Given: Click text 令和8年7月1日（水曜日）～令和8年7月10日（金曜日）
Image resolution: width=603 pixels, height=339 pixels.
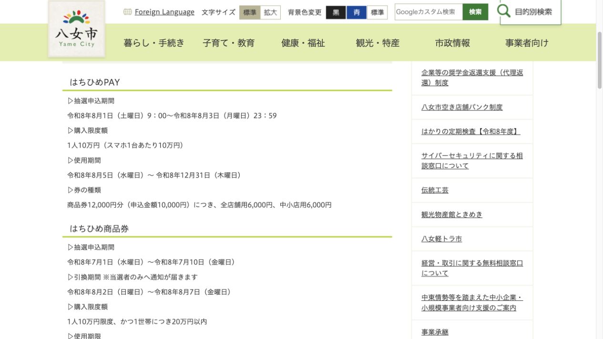Looking at the screenshot, I should click(152, 262).
